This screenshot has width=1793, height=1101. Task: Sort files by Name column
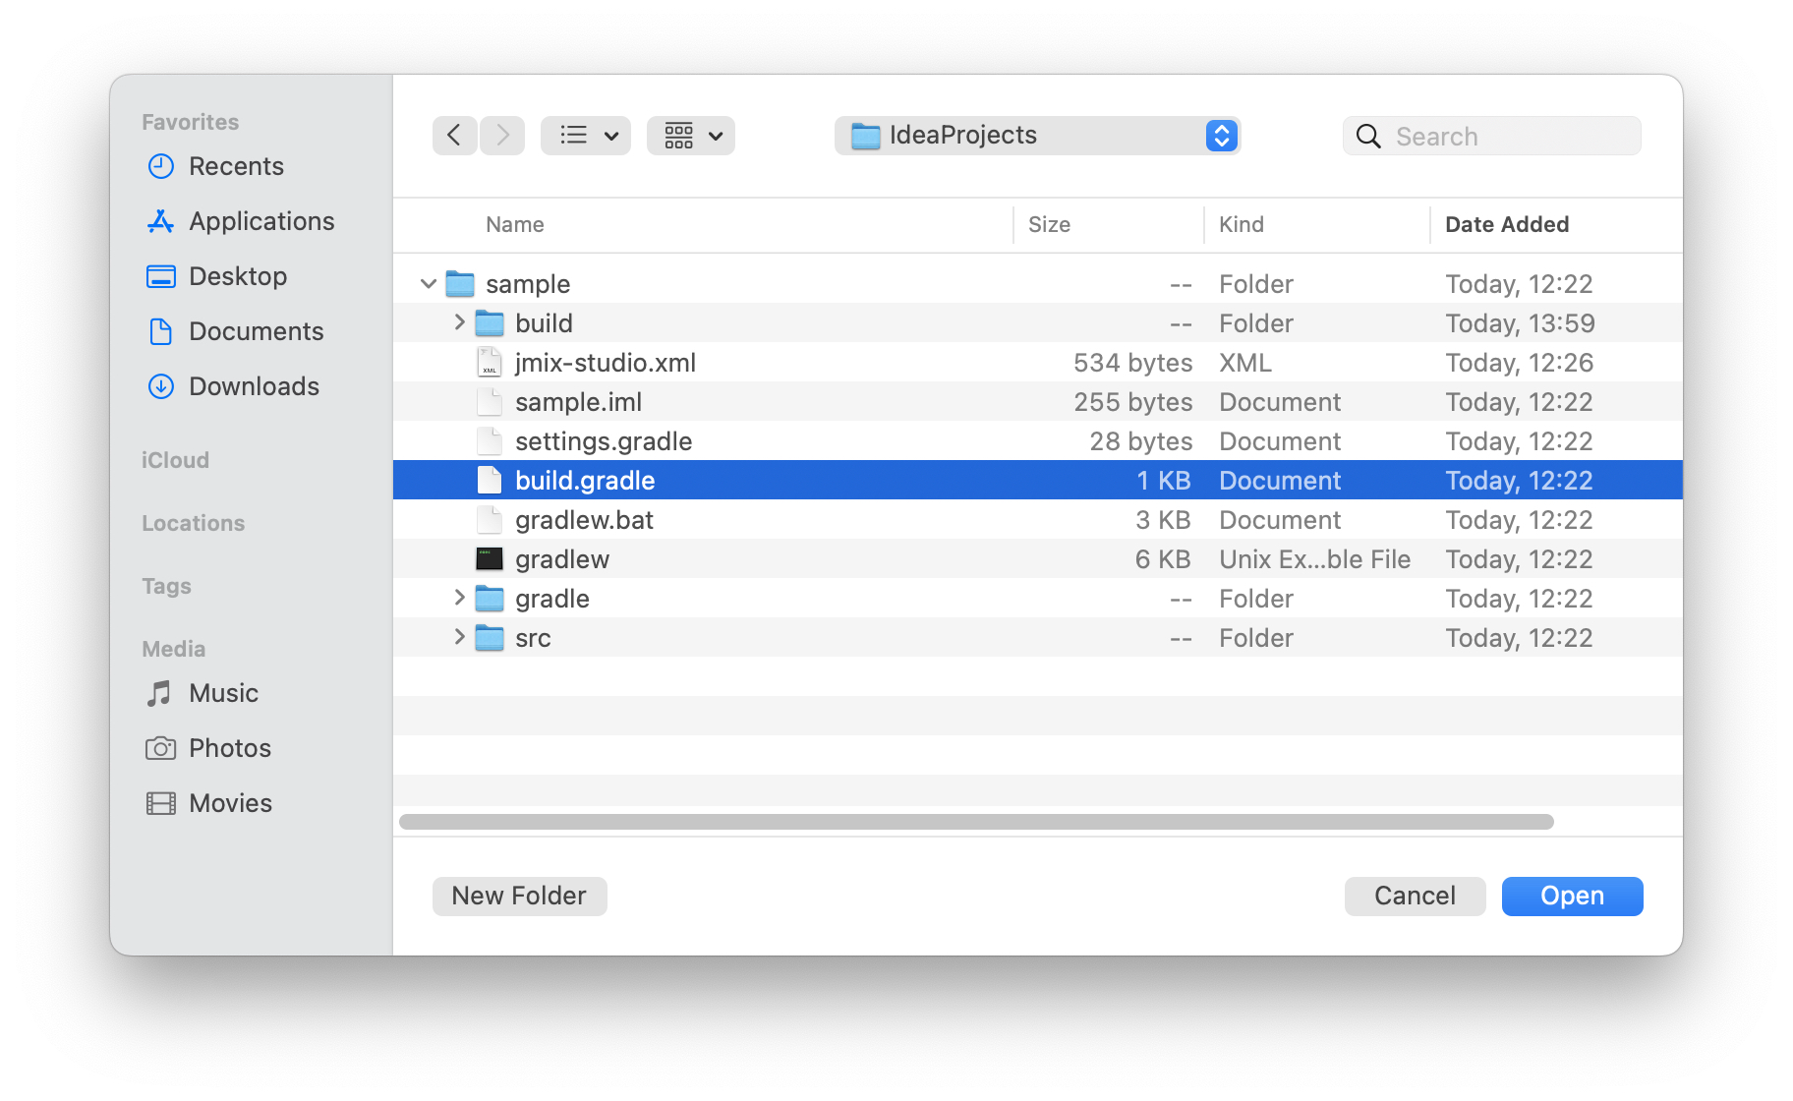[514, 224]
